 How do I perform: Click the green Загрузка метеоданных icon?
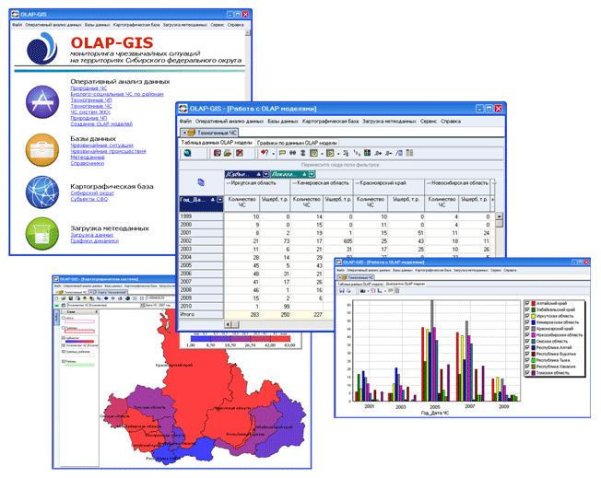tap(42, 234)
